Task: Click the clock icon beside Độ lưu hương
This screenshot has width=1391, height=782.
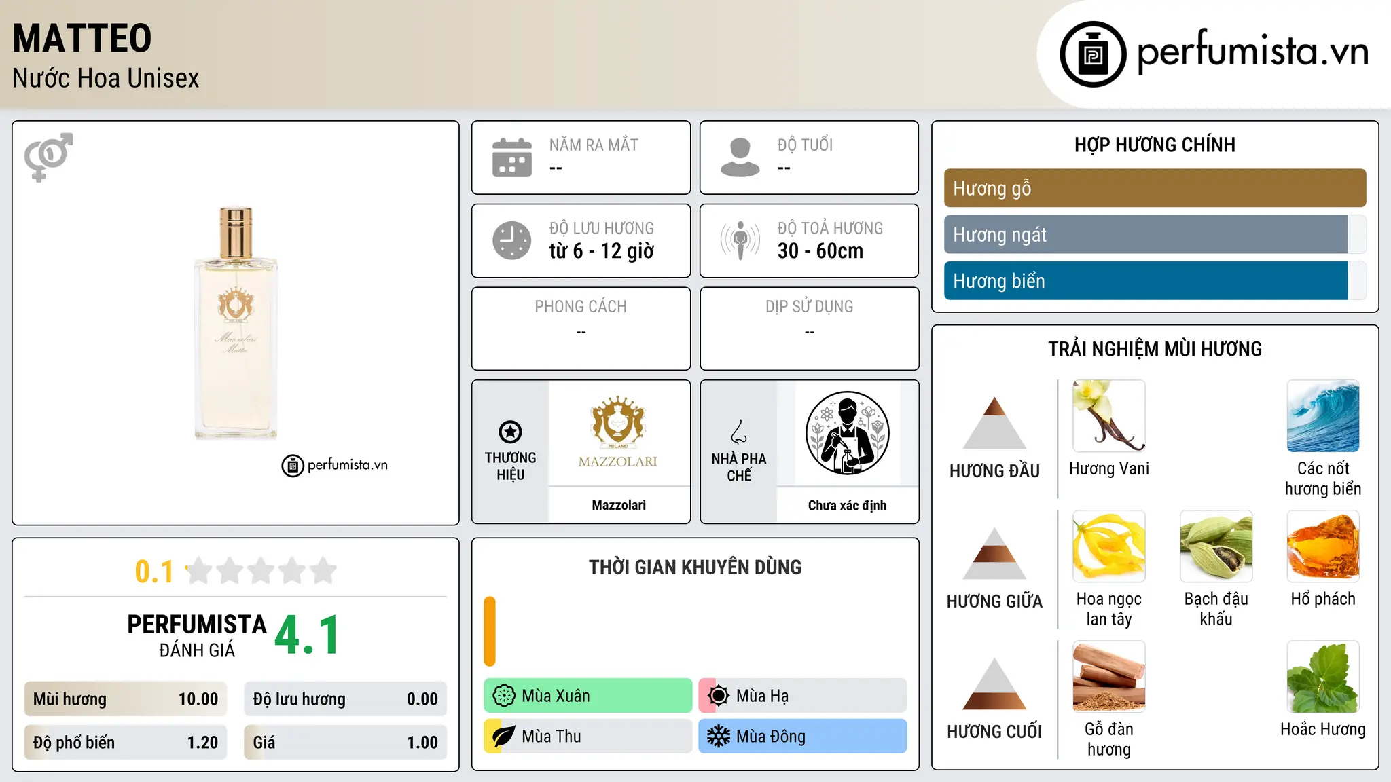Action: pos(512,240)
